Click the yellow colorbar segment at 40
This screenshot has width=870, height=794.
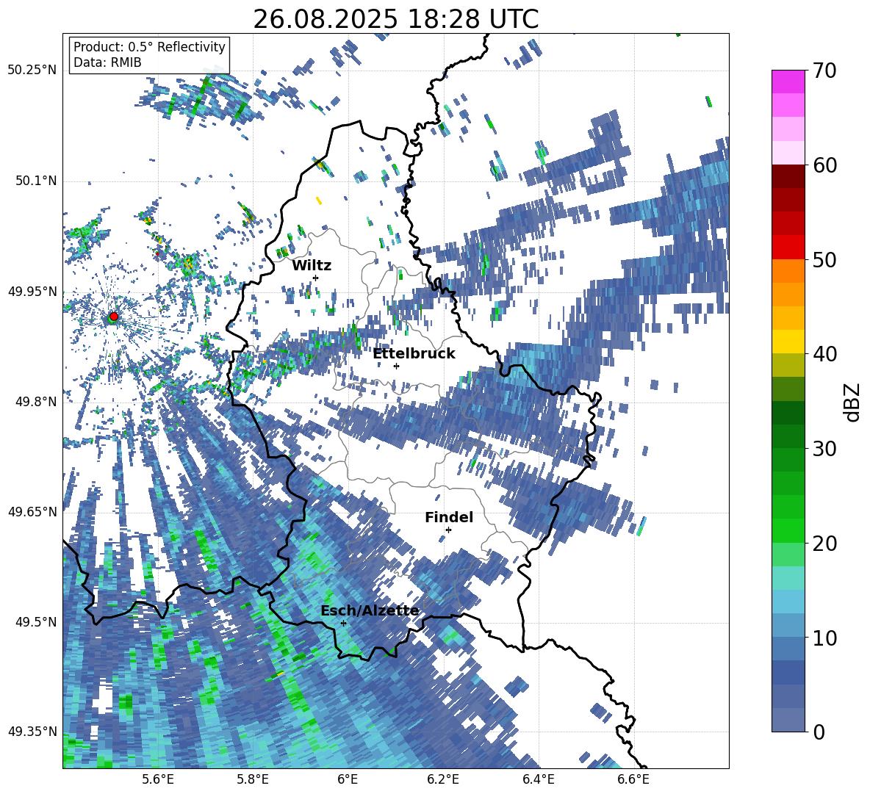click(788, 342)
